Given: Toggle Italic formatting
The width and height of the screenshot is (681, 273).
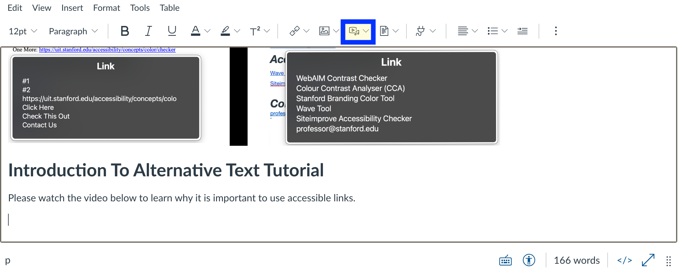Looking at the screenshot, I should pos(148,31).
